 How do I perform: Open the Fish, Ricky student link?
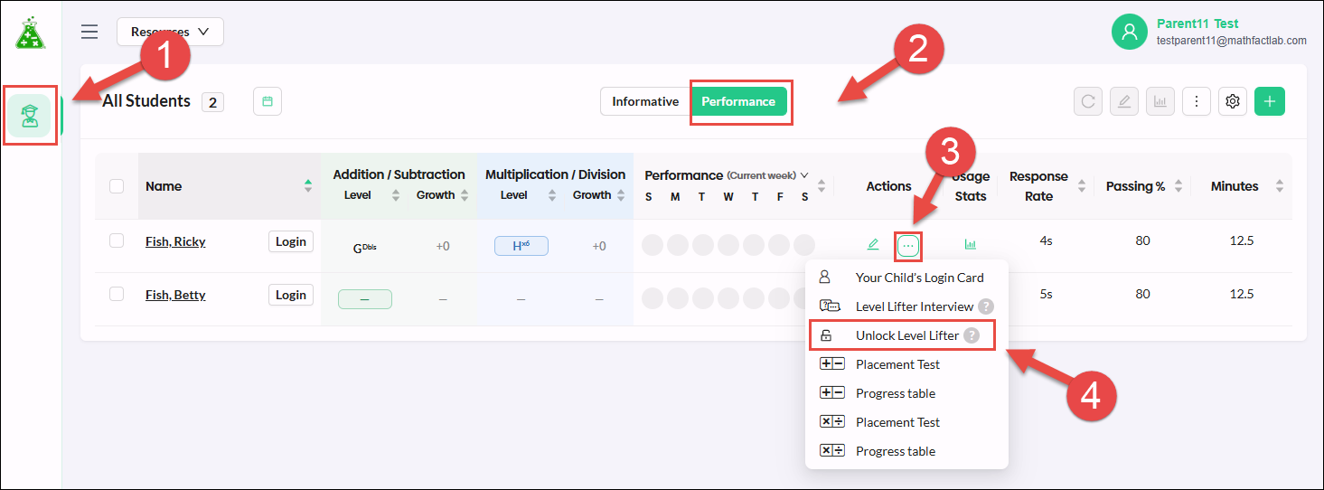175,241
